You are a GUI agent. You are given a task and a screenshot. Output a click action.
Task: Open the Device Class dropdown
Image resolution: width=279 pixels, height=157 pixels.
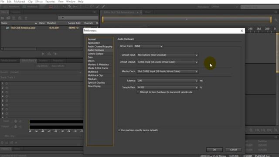148,46
